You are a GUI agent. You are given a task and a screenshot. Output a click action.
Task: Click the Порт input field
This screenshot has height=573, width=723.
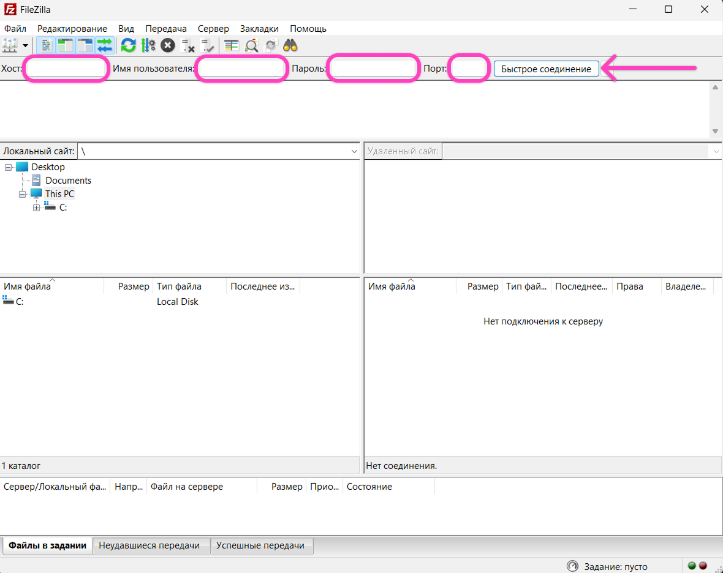coord(469,69)
